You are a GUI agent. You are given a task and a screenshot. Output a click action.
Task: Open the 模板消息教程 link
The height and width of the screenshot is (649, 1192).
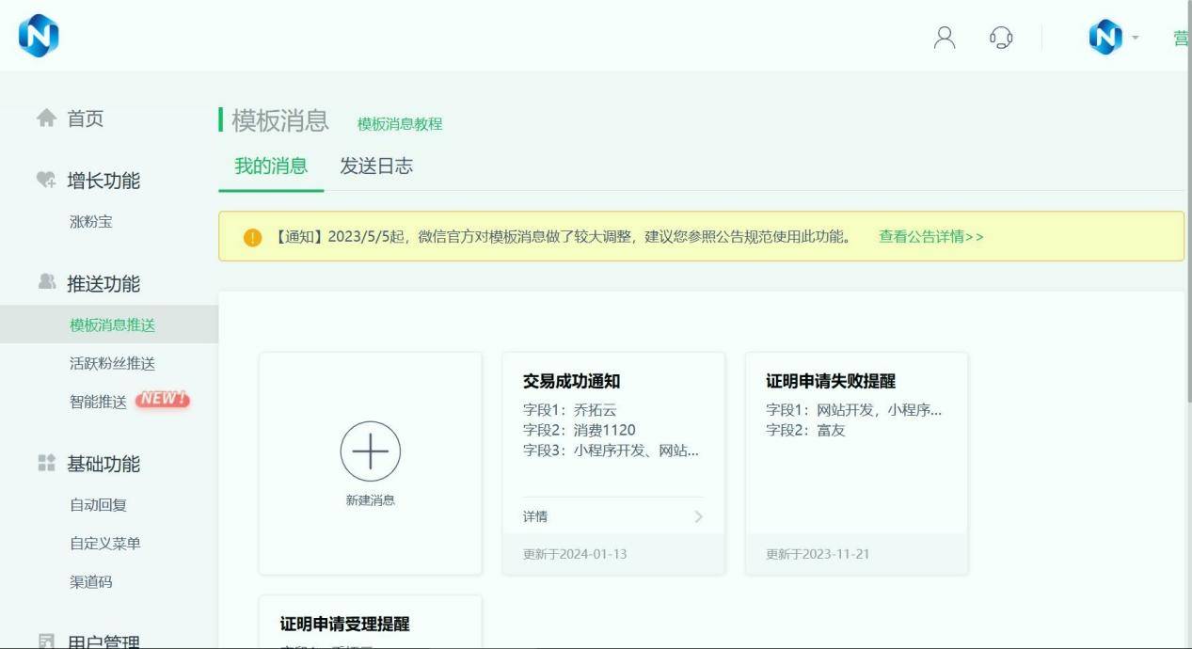coord(400,124)
